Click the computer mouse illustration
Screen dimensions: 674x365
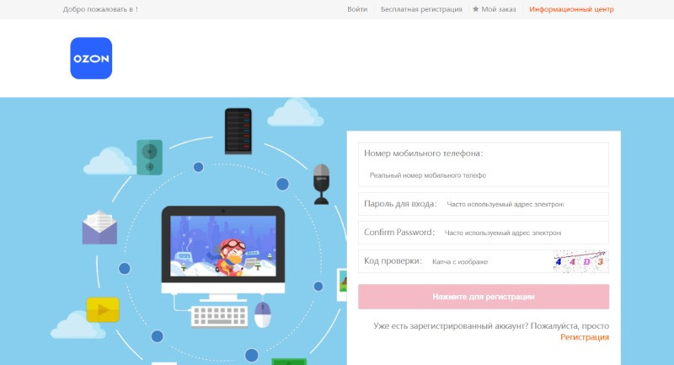pyautogui.click(x=263, y=314)
